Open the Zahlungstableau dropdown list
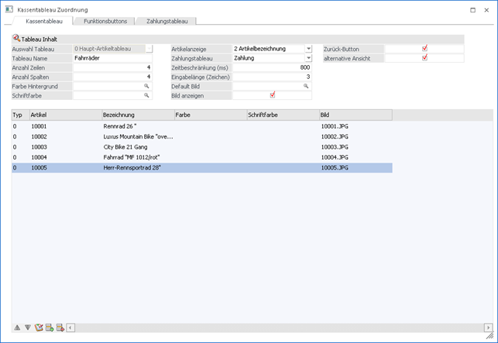Image resolution: width=498 pixels, height=343 pixels. (307, 58)
